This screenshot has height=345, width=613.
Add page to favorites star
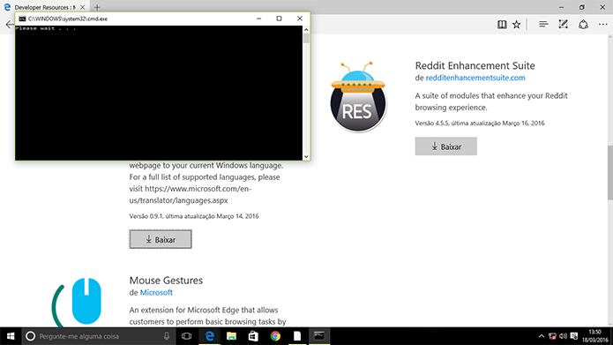point(517,25)
